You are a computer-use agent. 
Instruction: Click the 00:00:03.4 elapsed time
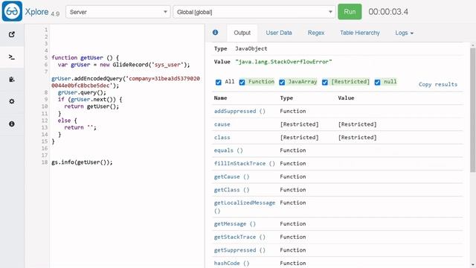point(388,12)
